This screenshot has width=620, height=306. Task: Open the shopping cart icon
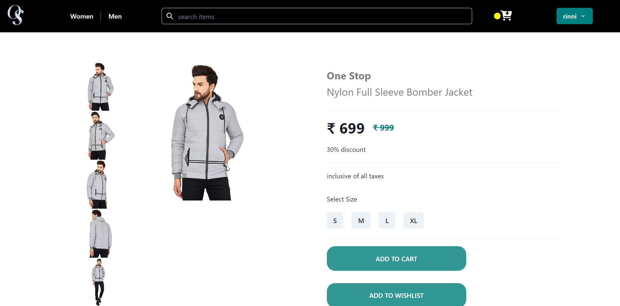click(x=505, y=15)
